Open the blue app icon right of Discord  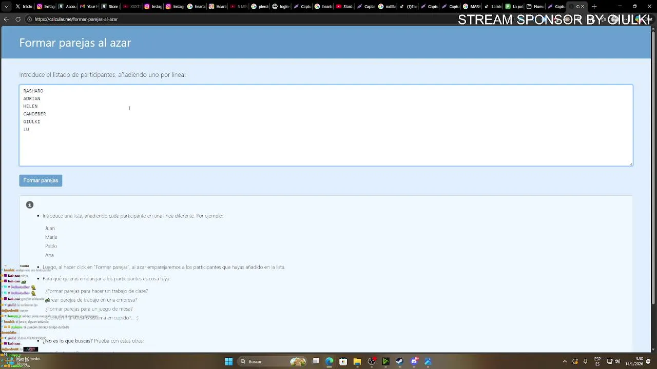[428, 361]
